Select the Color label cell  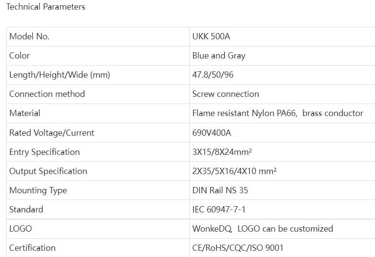pos(98,56)
